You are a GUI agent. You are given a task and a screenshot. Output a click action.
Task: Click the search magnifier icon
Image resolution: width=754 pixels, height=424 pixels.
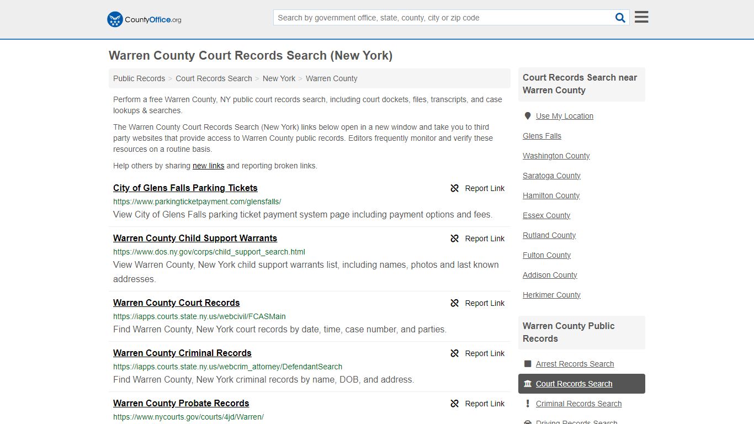(x=620, y=18)
